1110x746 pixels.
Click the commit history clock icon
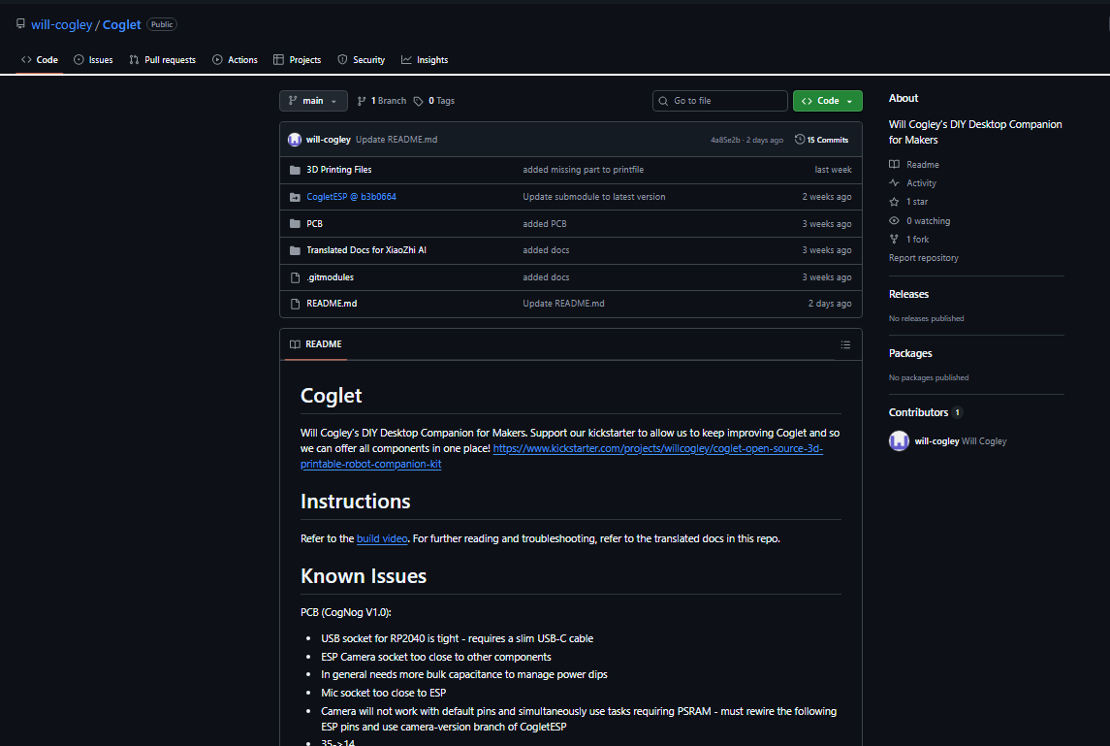[x=800, y=139]
